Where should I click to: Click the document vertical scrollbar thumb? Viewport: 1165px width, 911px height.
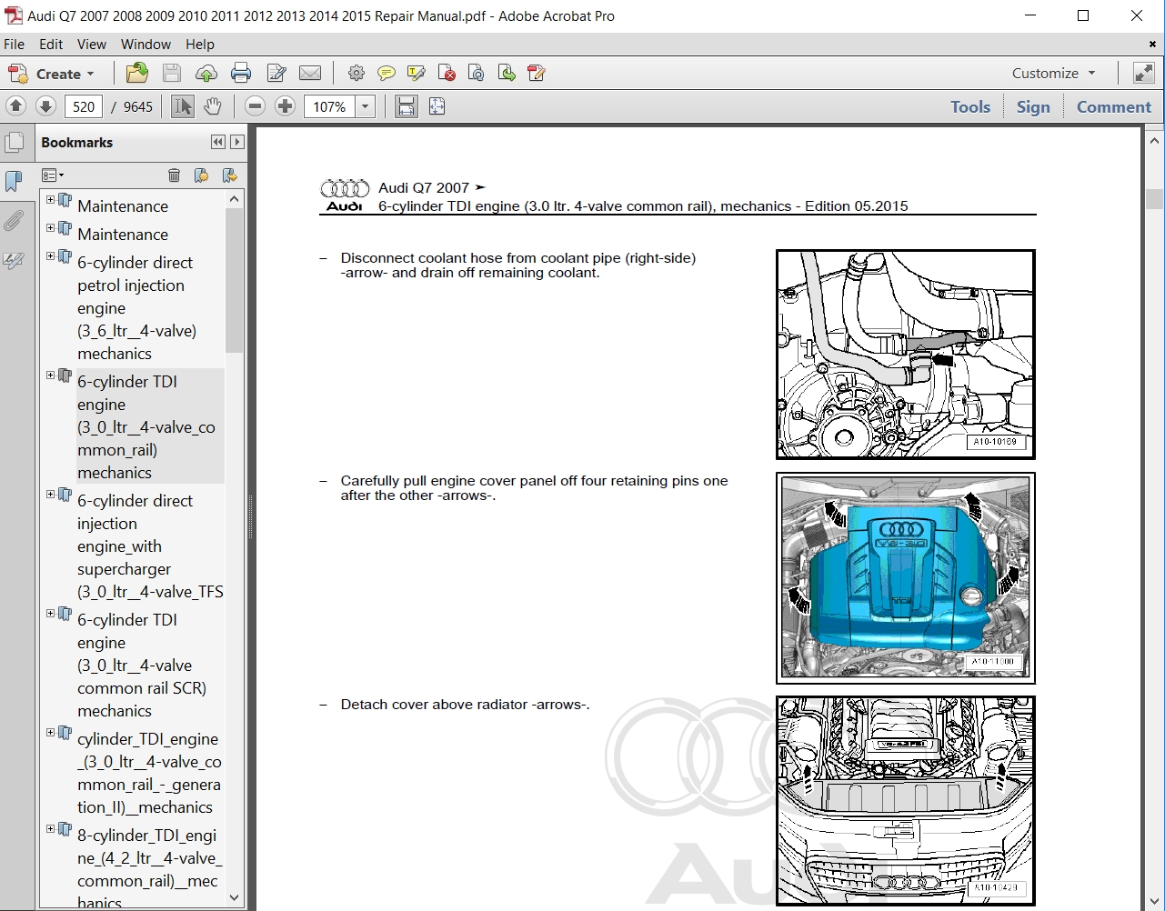[1154, 199]
